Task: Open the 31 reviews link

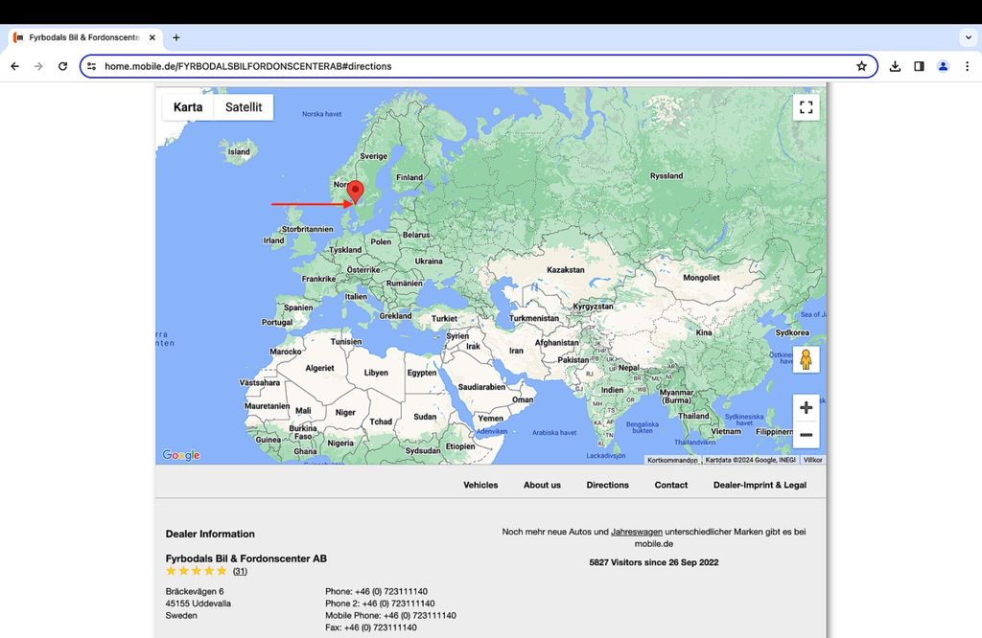Action: point(240,572)
